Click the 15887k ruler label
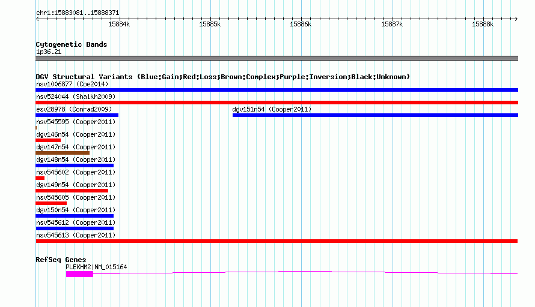Screen dimensions: 535x307 pos(392,24)
